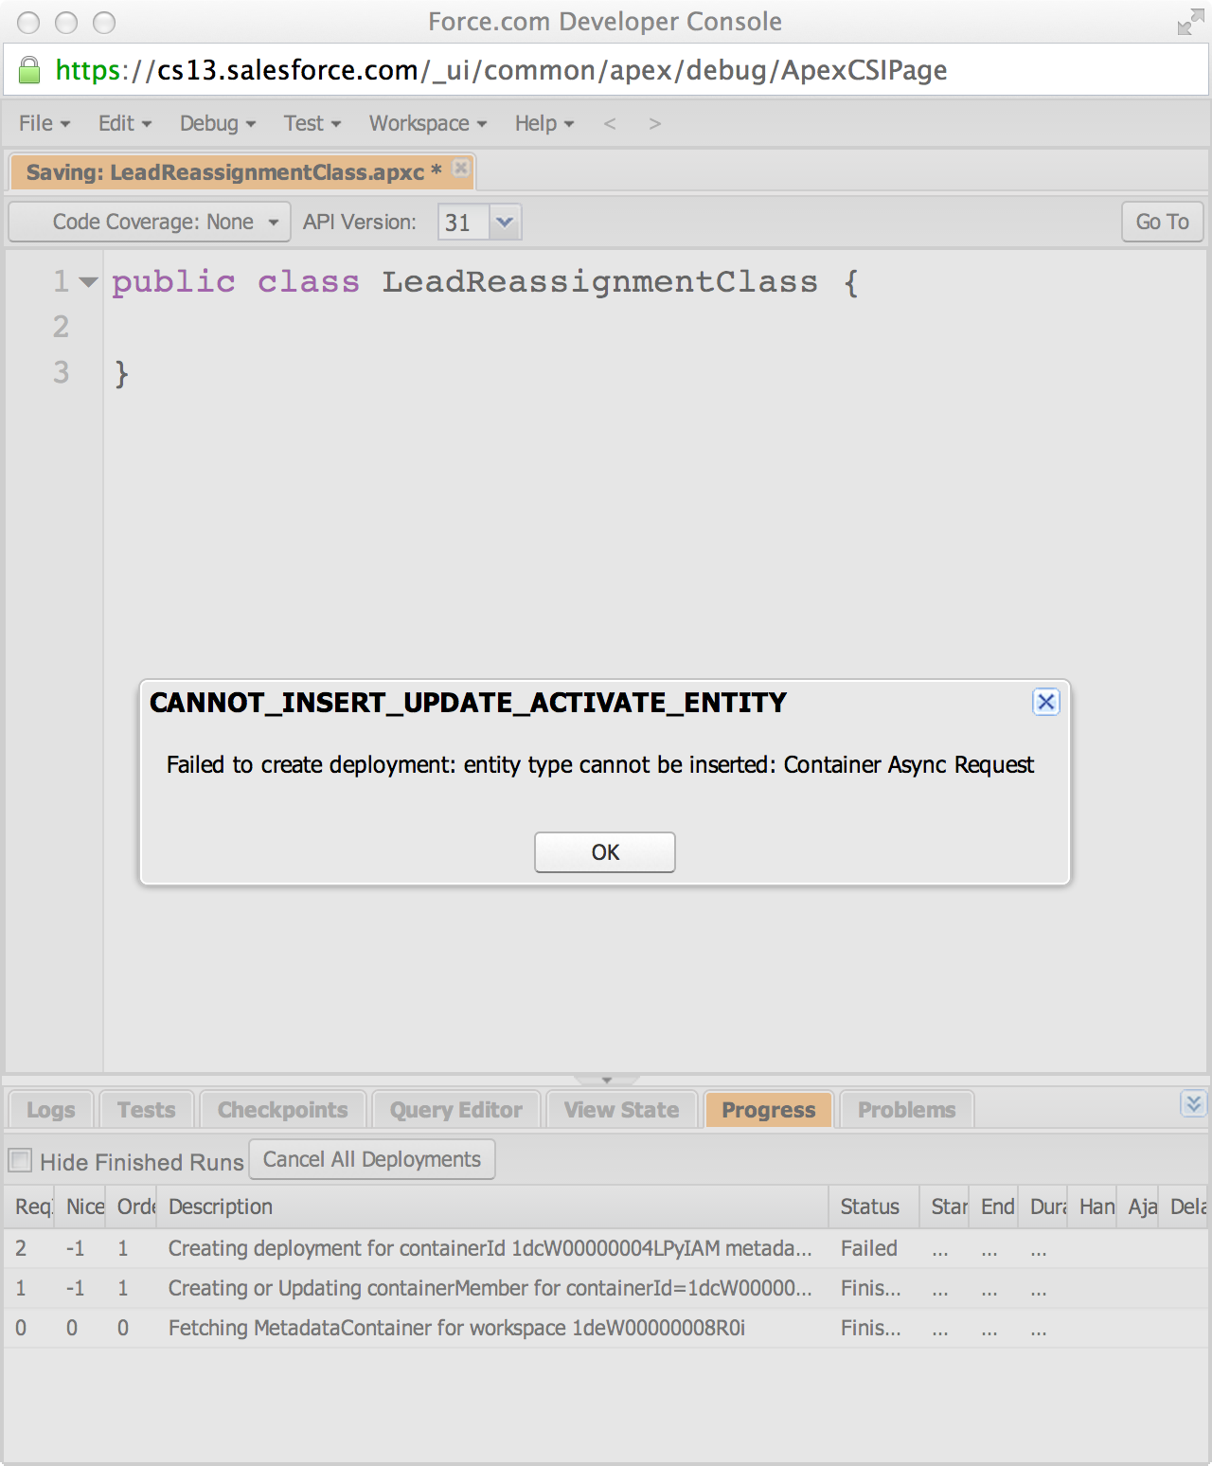This screenshot has height=1466, width=1212.
Task: Click the Go To button
Action: [1162, 222]
